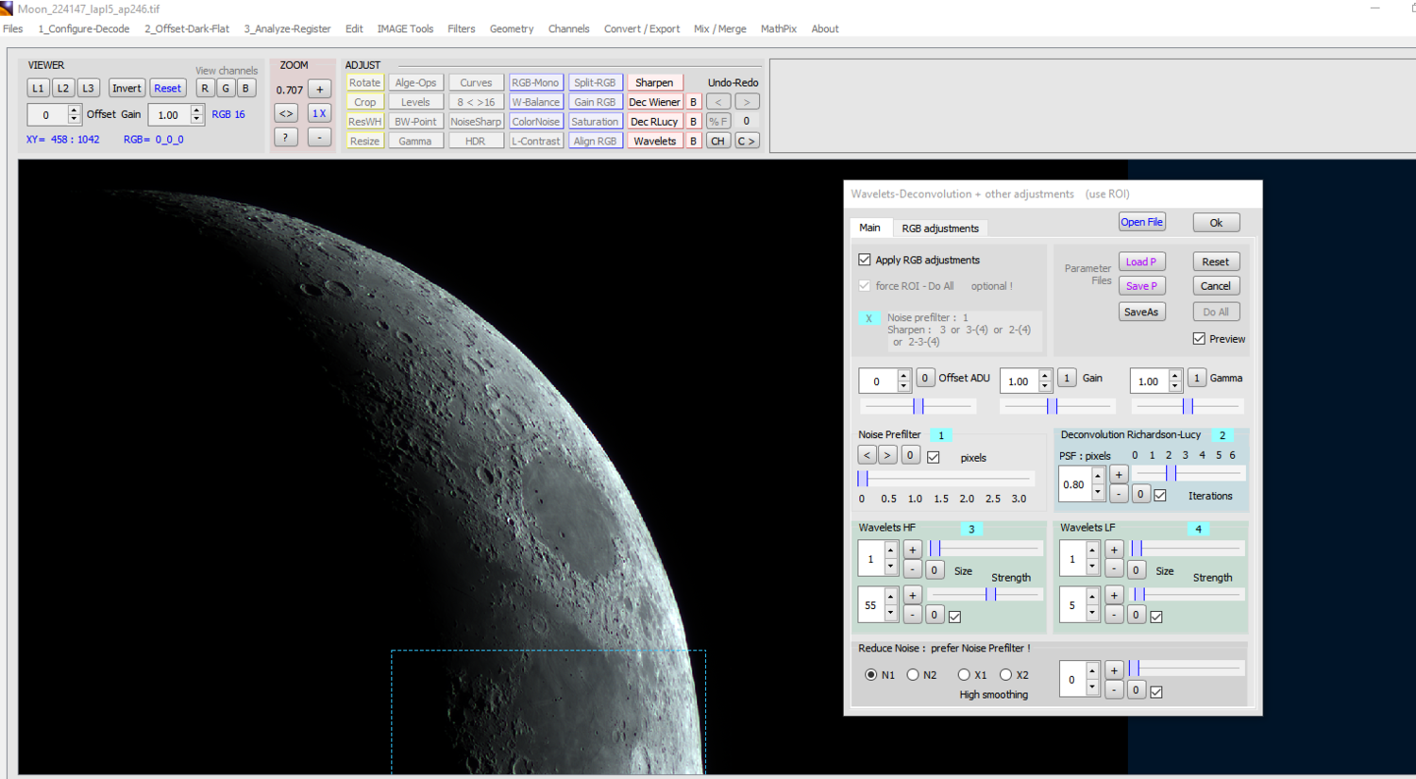Click the Open File button
The image size is (1416, 779).
click(x=1141, y=222)
